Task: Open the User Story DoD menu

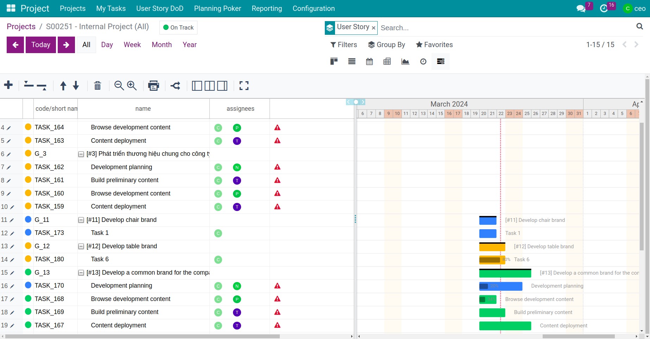Action: [160, 8]
